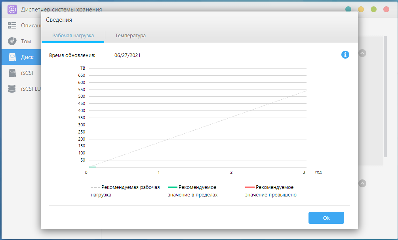Click the Диск sidebar label
The image size is (398, 240).
(x=27, y=57)
